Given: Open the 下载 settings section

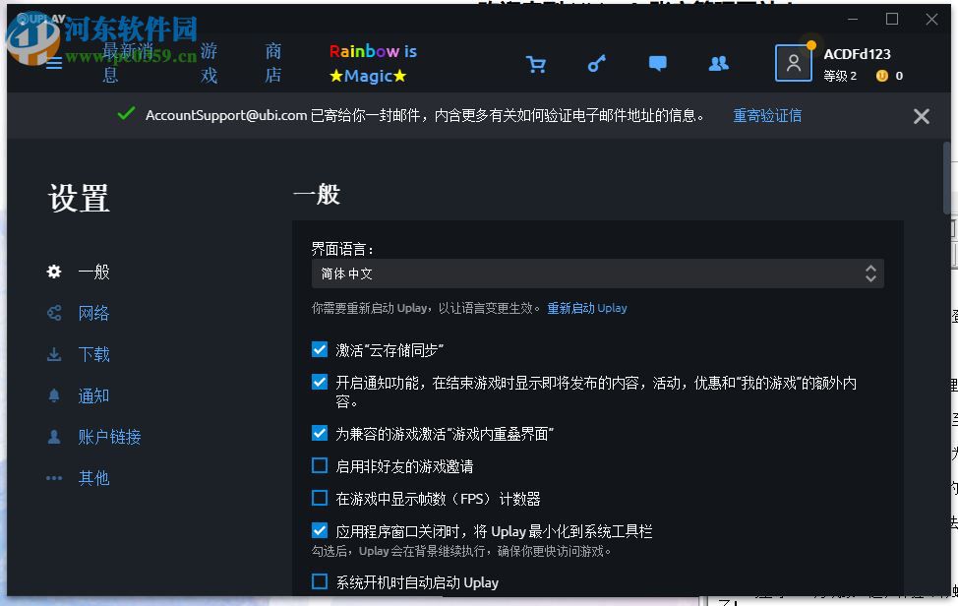Looking at the screenshot, I should [x=92, y=354].
